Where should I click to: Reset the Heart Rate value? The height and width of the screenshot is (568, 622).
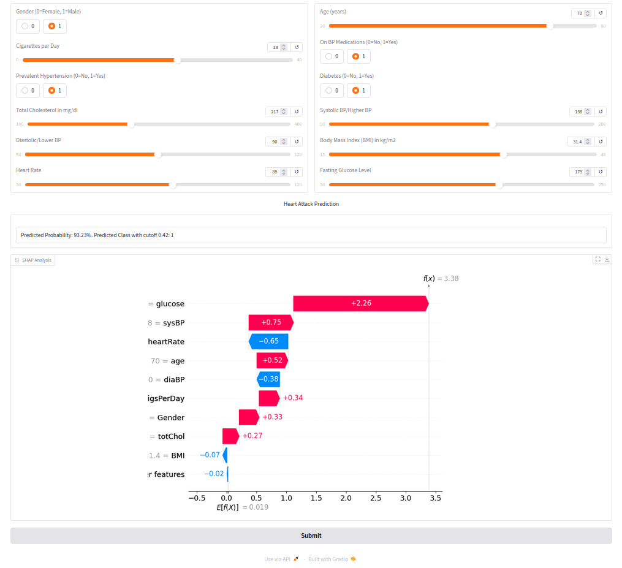pyautogui.click(x=297, y=172)
